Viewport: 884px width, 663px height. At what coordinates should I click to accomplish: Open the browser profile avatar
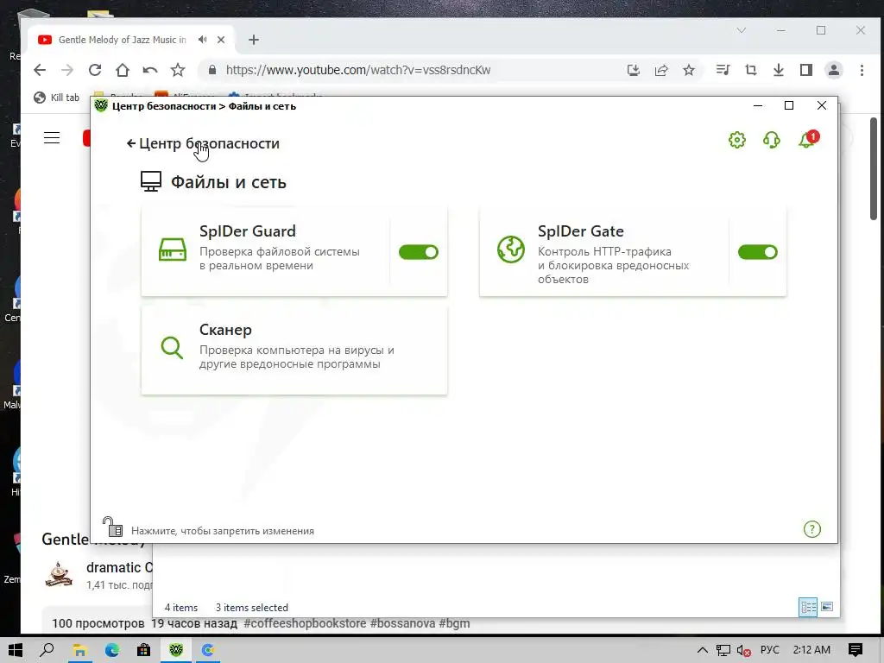(x=833, y=70)
